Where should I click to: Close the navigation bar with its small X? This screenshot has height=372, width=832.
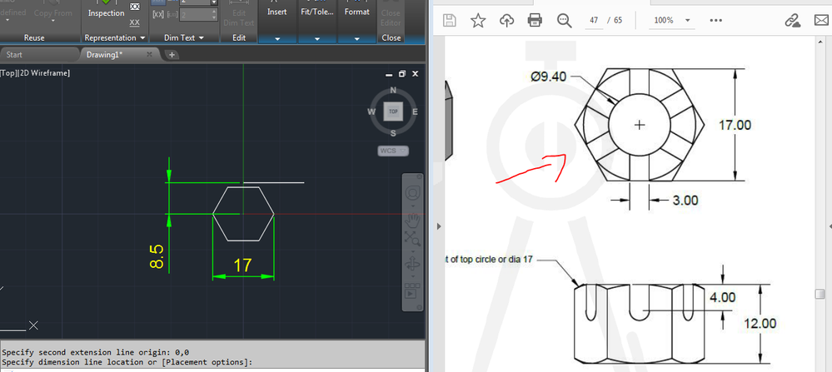(x=419, y=176)
